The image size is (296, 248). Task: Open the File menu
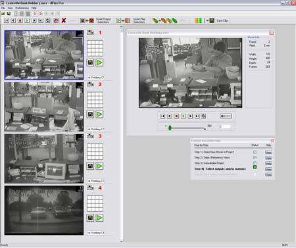pos(3,8)
